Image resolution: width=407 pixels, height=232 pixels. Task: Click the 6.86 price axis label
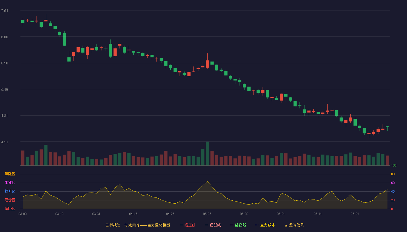[x=5, y=37]
